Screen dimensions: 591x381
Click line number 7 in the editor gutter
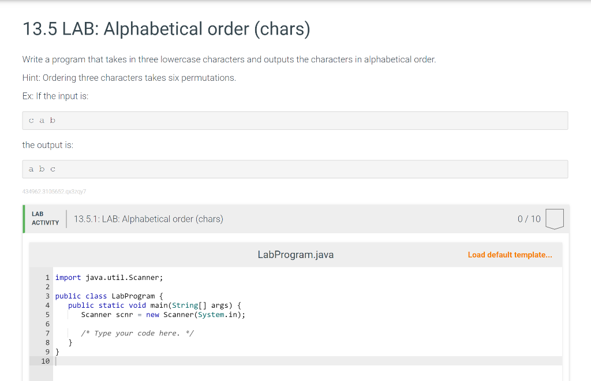pos(47,333)
